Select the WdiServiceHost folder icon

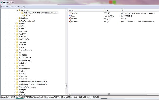17,58
